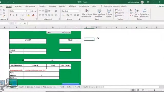
Task: Click the Partager share button
Action: point(160,6)
